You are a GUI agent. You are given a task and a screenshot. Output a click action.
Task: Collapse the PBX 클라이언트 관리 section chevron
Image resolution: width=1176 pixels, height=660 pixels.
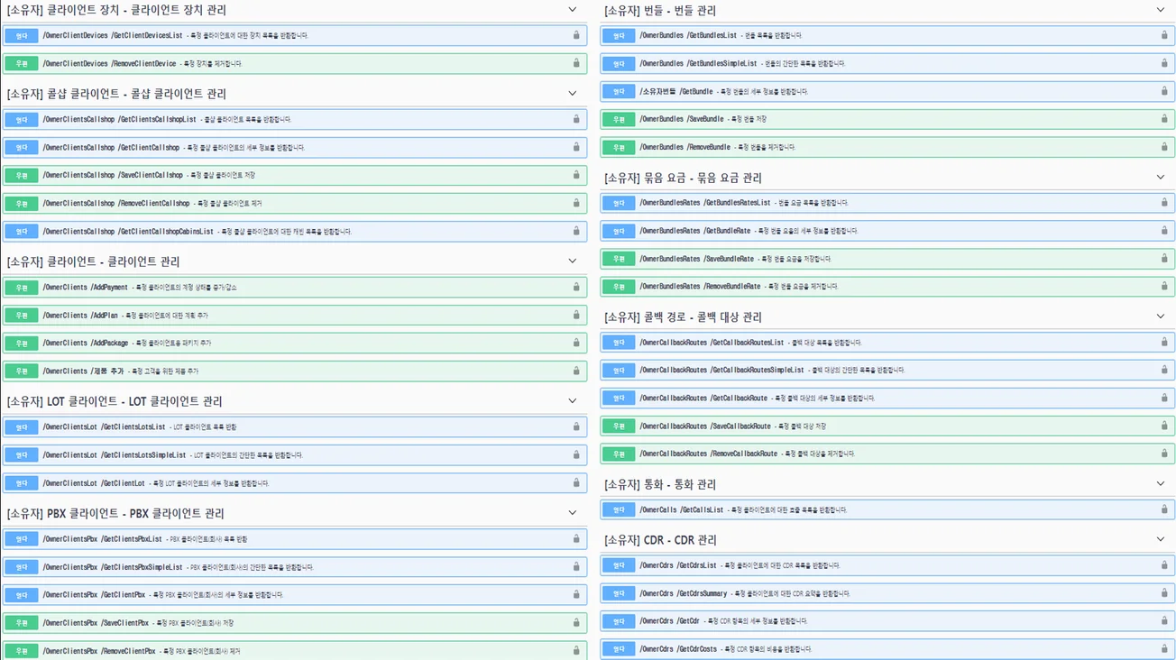[x=572, y=513]
